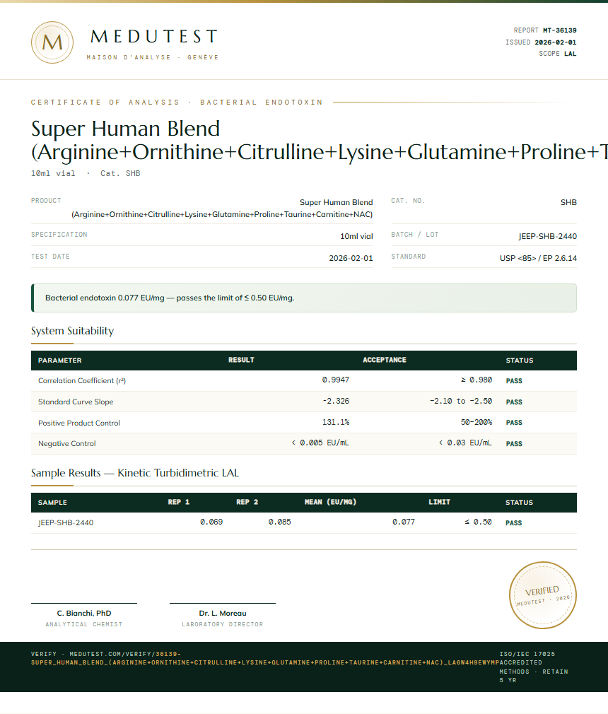
Task: Click the Test Date value 2026-02-01
Action: click(351, 258)
